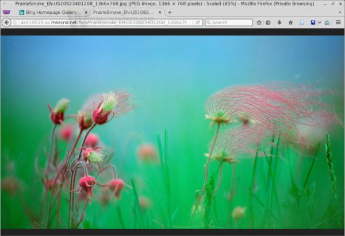Expand the list all tabs arrow
Viewport: 345px width, 236px height.
pyautogui.click(x=340, y=12)
